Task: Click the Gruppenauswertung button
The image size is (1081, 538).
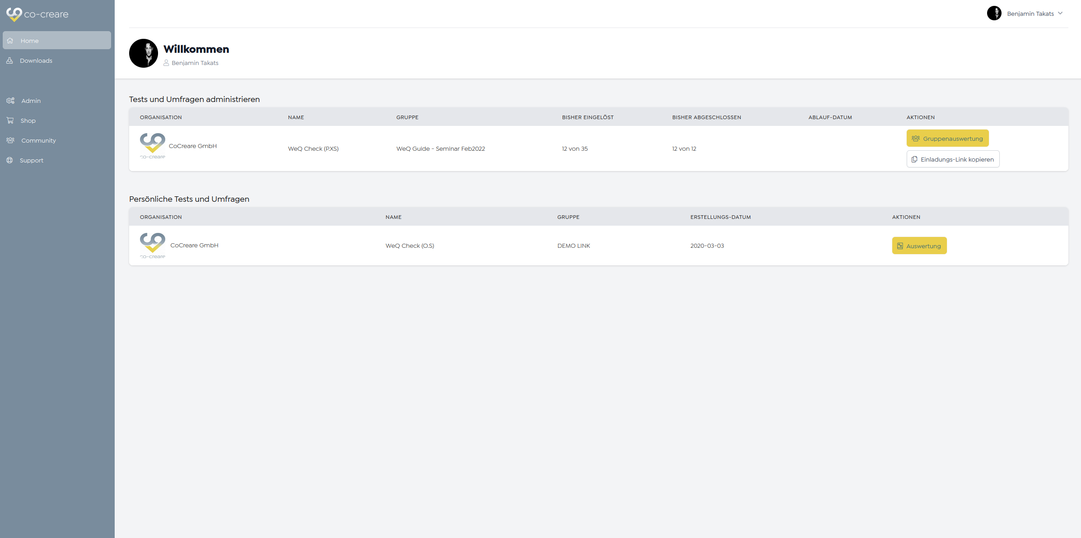Action: (x=947, y=138)
